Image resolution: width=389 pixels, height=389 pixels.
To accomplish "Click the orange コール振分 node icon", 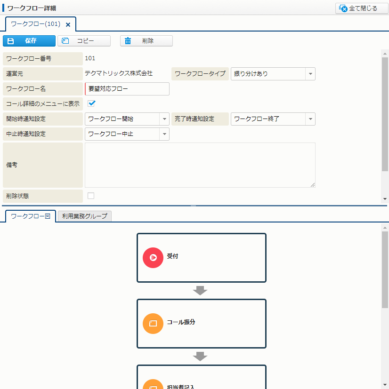I will [153, 323].
